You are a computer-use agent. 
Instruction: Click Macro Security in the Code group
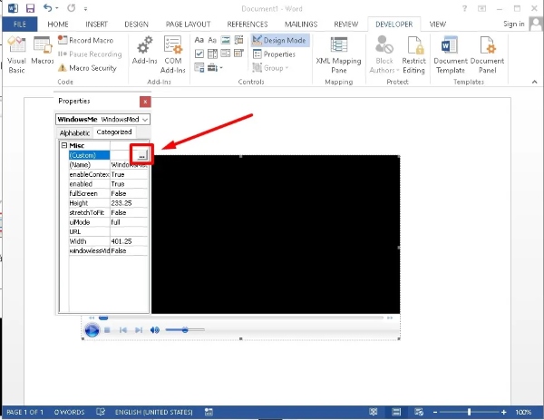click(87, 67)
